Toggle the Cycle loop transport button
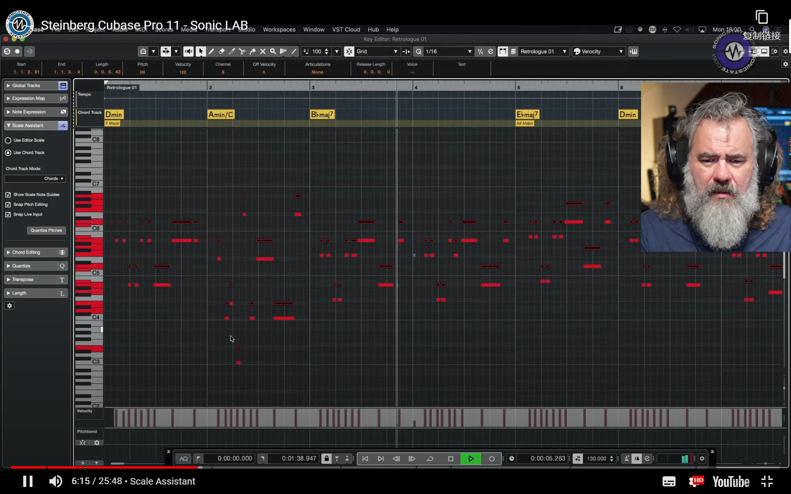Screen dimensions: 791x494 pos(430,459)
